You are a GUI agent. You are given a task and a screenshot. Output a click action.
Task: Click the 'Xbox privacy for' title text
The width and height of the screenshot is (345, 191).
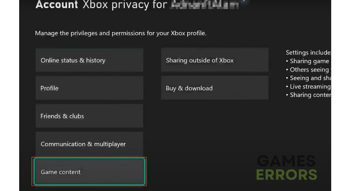[x=125, y=5]
